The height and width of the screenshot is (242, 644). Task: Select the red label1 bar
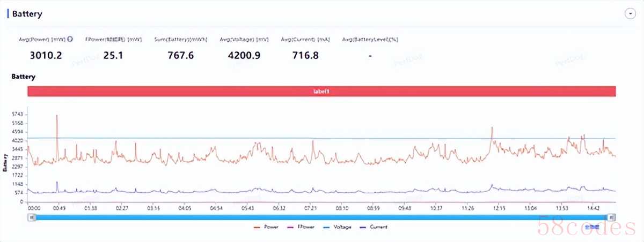(321, 92)
